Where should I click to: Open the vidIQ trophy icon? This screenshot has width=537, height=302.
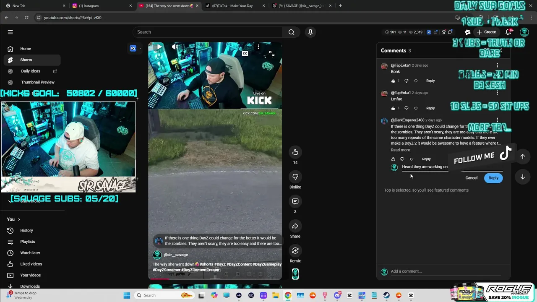point(443,32)
